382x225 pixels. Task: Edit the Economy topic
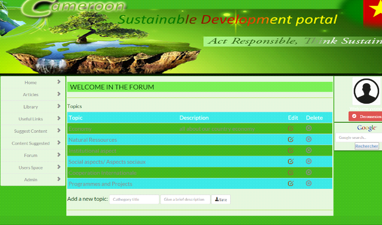click(291, 128)
